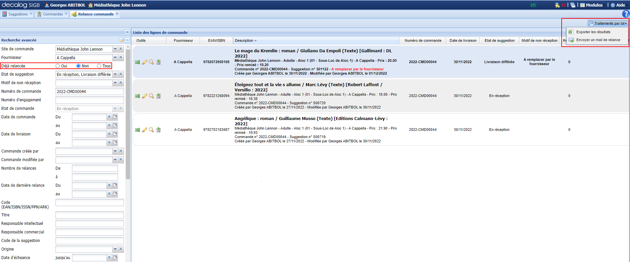Click the Etat de suggestion column header
Viewport: 630px width, 262px height.
pyautogui.click(x=500, y=40)
